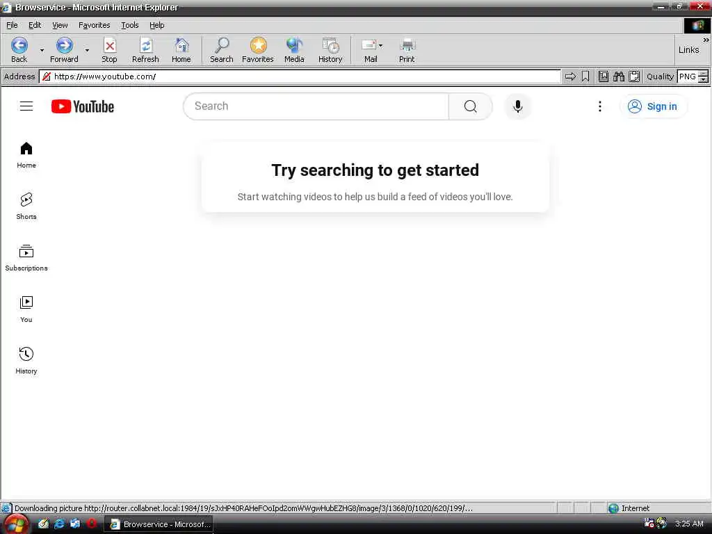Click the taskbar clock showing 3:25 AM
The image size is (712, 534).
[689, 524]
